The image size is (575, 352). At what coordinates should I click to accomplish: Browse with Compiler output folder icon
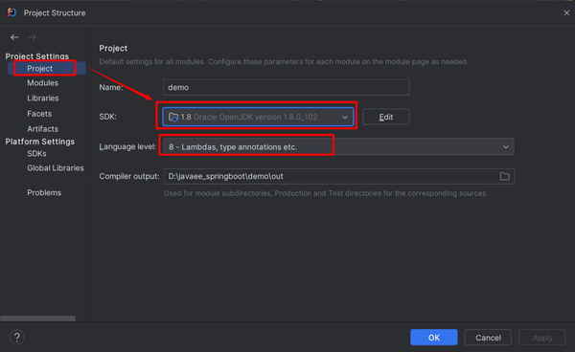[505, 176]
